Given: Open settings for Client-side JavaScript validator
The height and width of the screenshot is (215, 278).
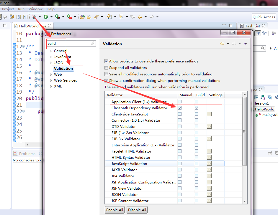Looking at the screenshot, I should [209, 114].
